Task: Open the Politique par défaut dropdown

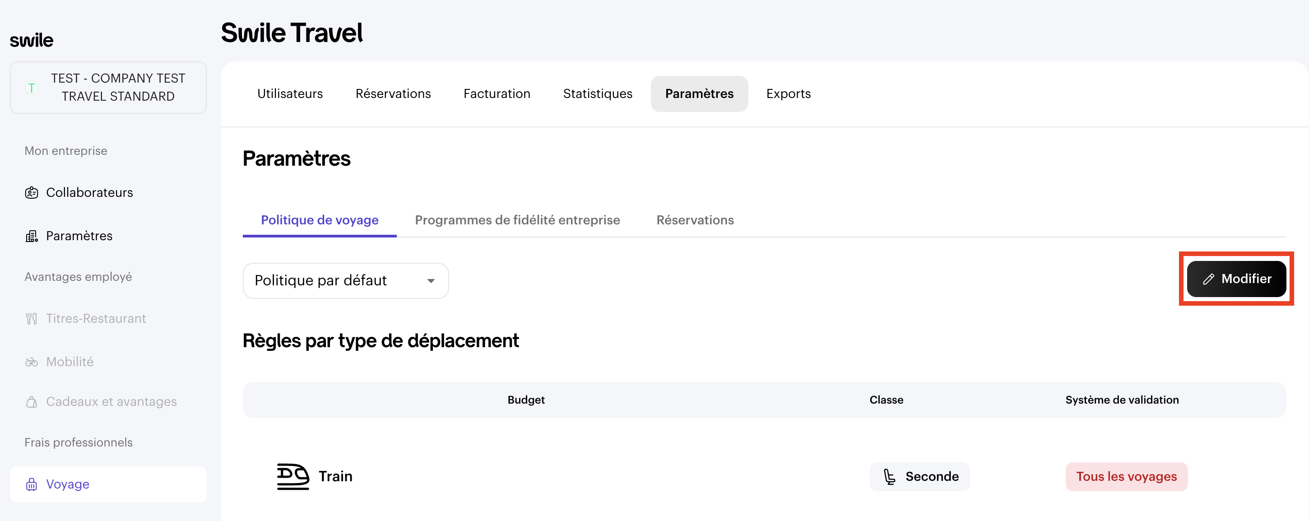Action: 346,280
